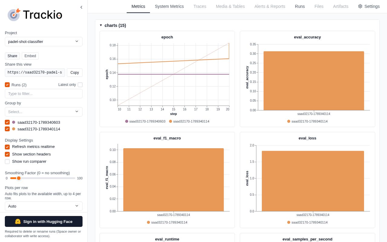The image size is (387, 242).
Task: Click the Plots per row label
Action: click(16, 188)
